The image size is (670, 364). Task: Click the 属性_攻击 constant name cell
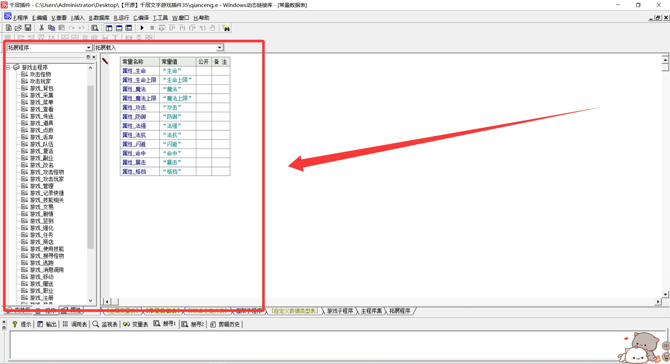134,107
